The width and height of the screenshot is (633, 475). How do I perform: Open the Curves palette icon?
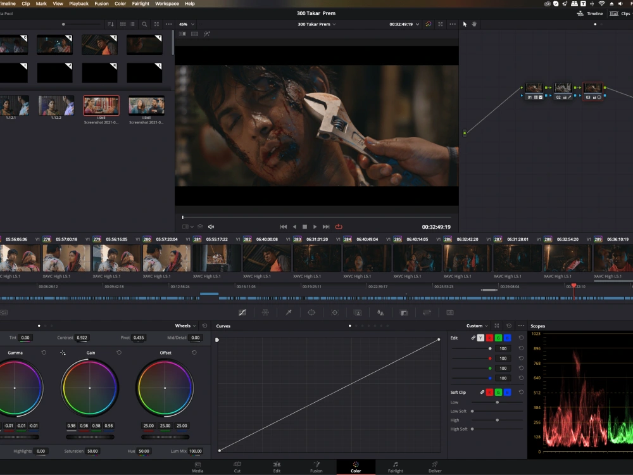coord(242,312)
